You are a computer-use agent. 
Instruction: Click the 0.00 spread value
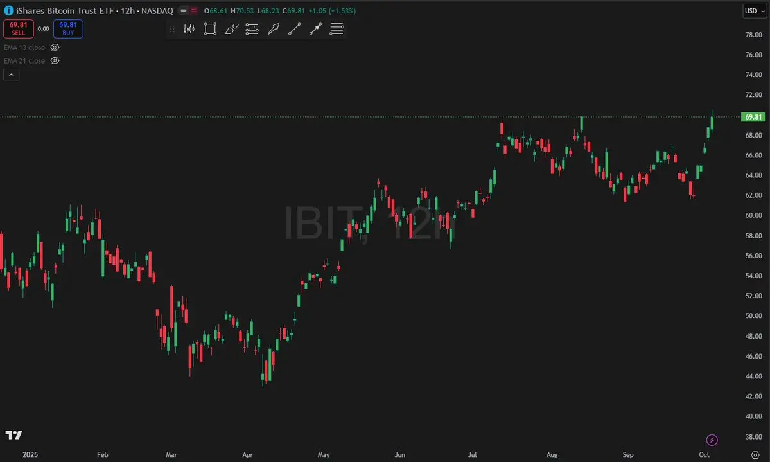pos(43,28)
